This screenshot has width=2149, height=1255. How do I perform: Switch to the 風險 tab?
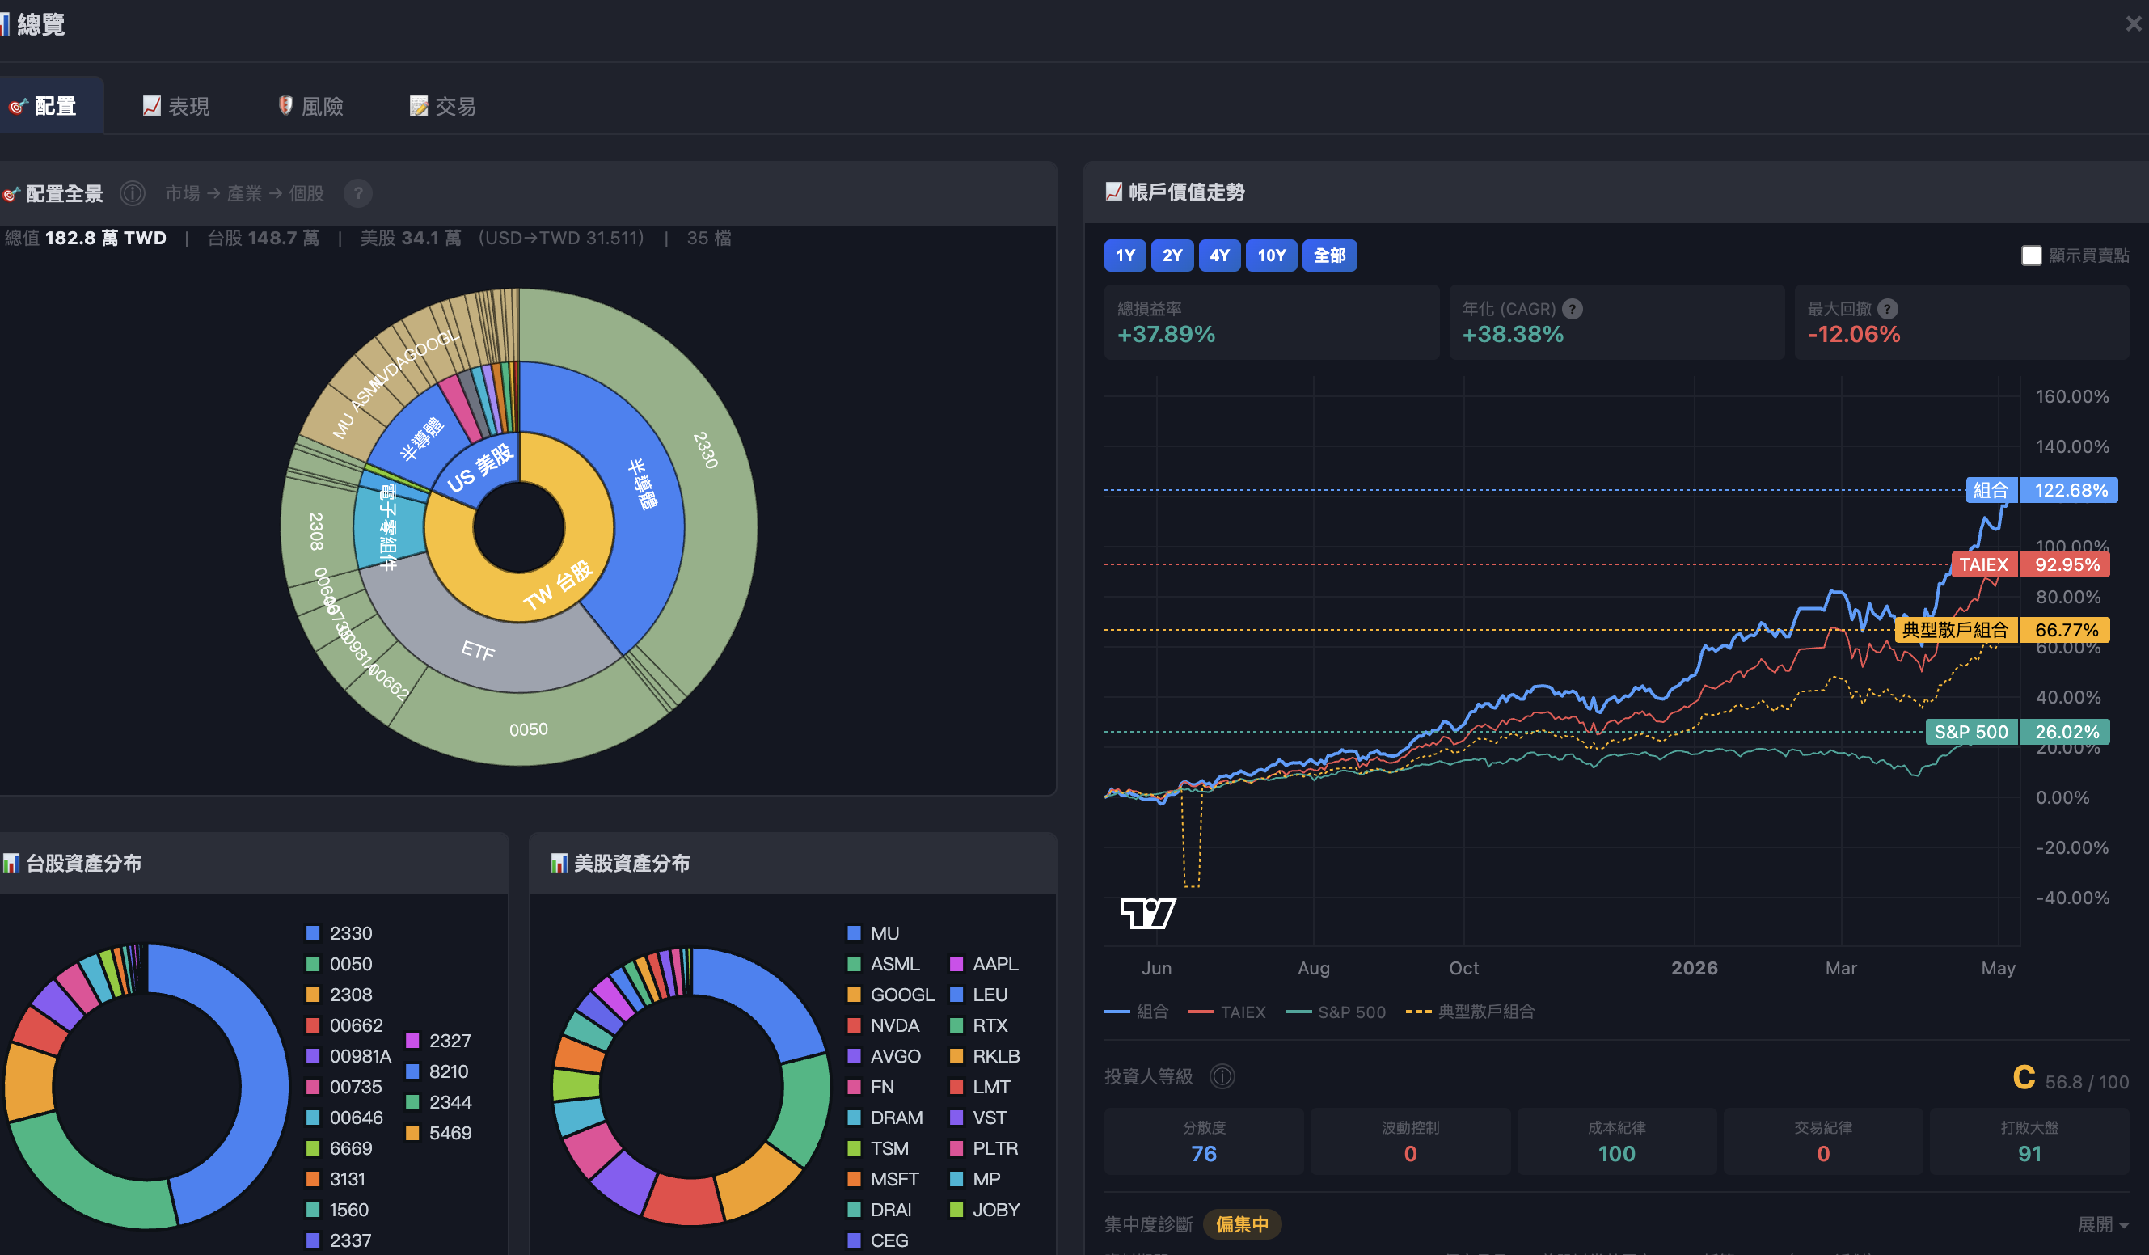pyautogui.click(x=310, y=107)
